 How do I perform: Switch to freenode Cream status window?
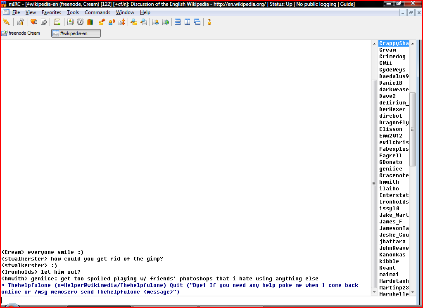pyautogui.click(x=21, y=33)
